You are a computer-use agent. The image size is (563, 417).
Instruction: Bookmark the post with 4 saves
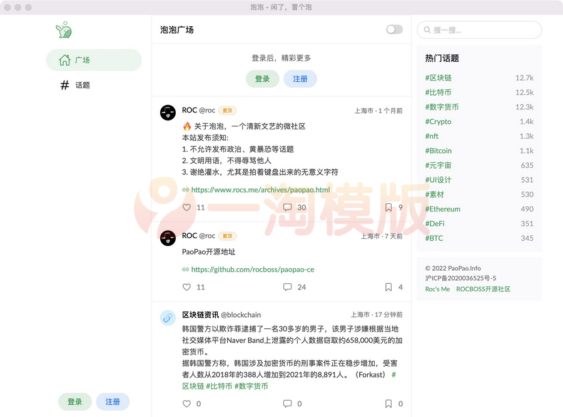point(388,287)
